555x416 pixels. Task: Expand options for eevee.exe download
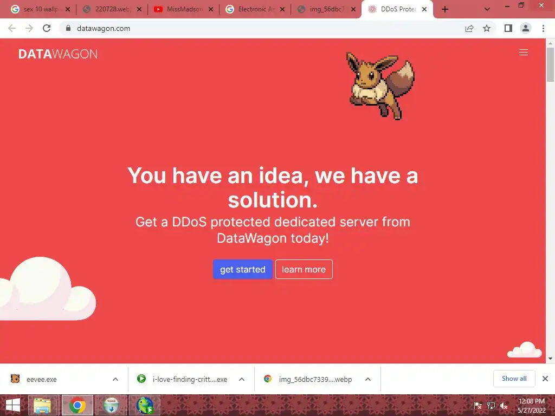coord(115,379)
